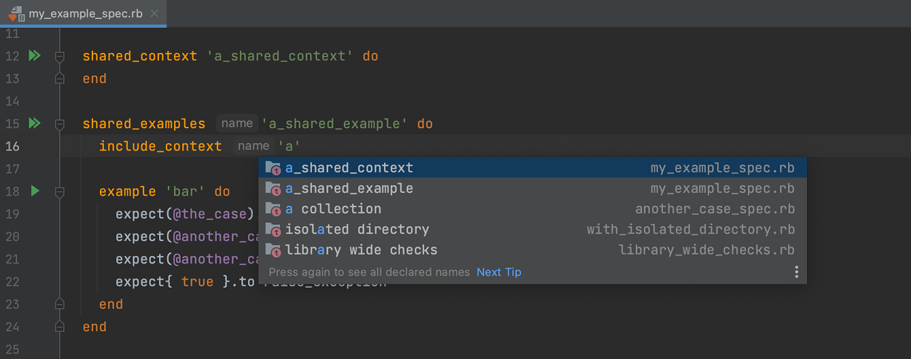Click the icon next to 'library wide checks' suggestion
Image resolution: width=911 pixels, height=359 pixels.
273,250
